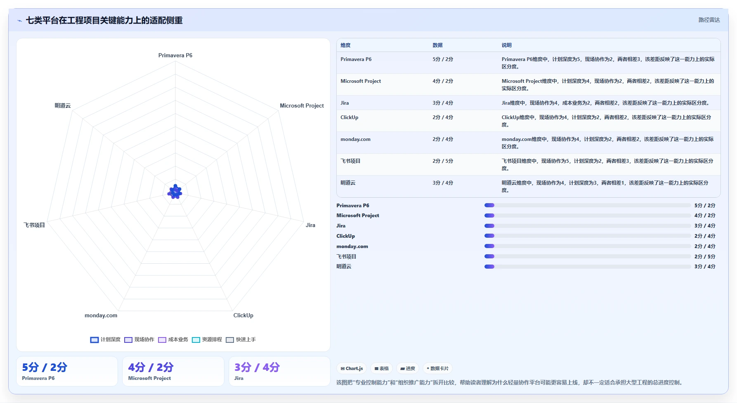Toggle the 资源排程 legend item
This screenshot has width=737, height=403.
tap(207, 340)
